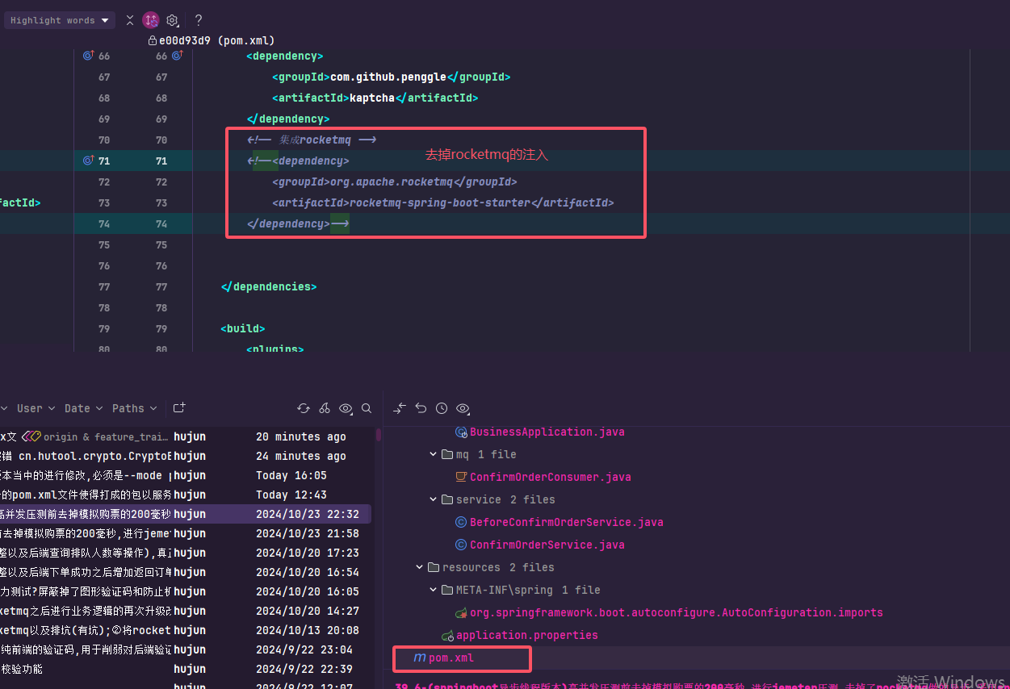1010x689 pixels.
Task: Select commit from 20 minutes ago
Action: pyautogui.click(x=186, y=436)
